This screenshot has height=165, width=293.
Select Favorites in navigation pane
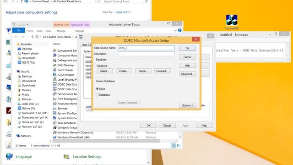(26, 44)
